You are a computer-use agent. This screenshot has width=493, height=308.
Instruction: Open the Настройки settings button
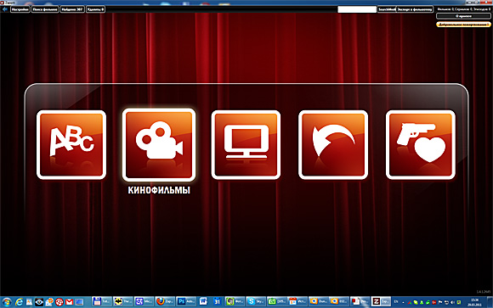coord(20,9)
